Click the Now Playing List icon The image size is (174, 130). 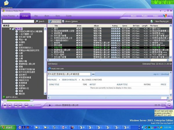point(152,21)
